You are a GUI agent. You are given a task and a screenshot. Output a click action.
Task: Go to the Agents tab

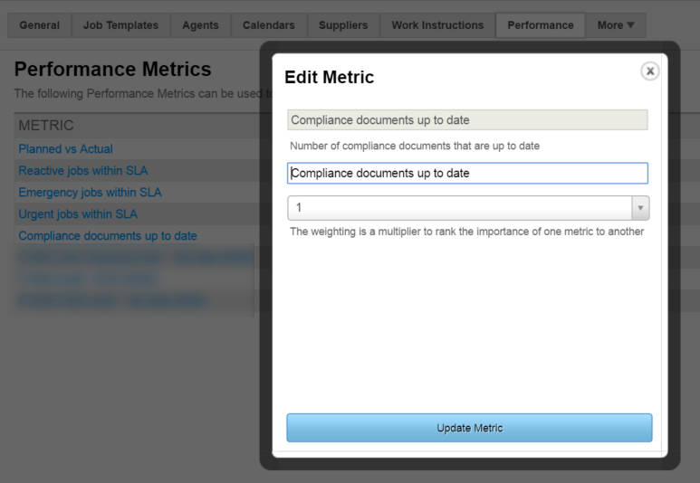click(x=200, y=25)
